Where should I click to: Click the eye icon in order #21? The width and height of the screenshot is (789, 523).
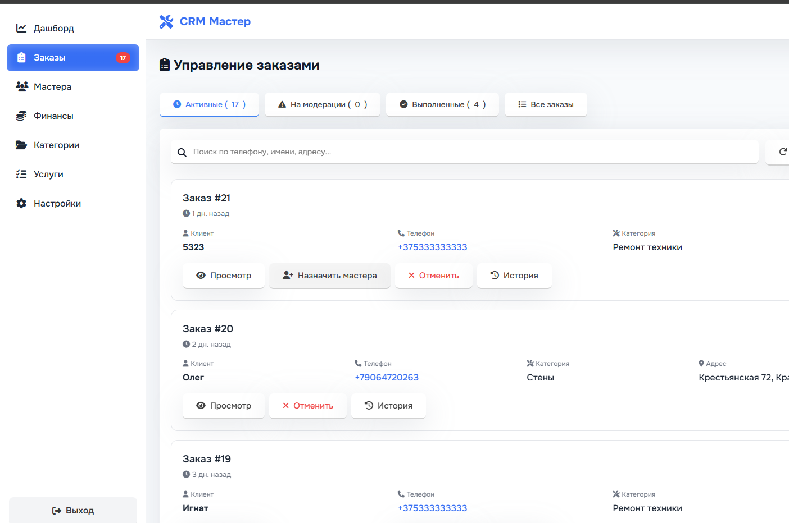point(201,276)
